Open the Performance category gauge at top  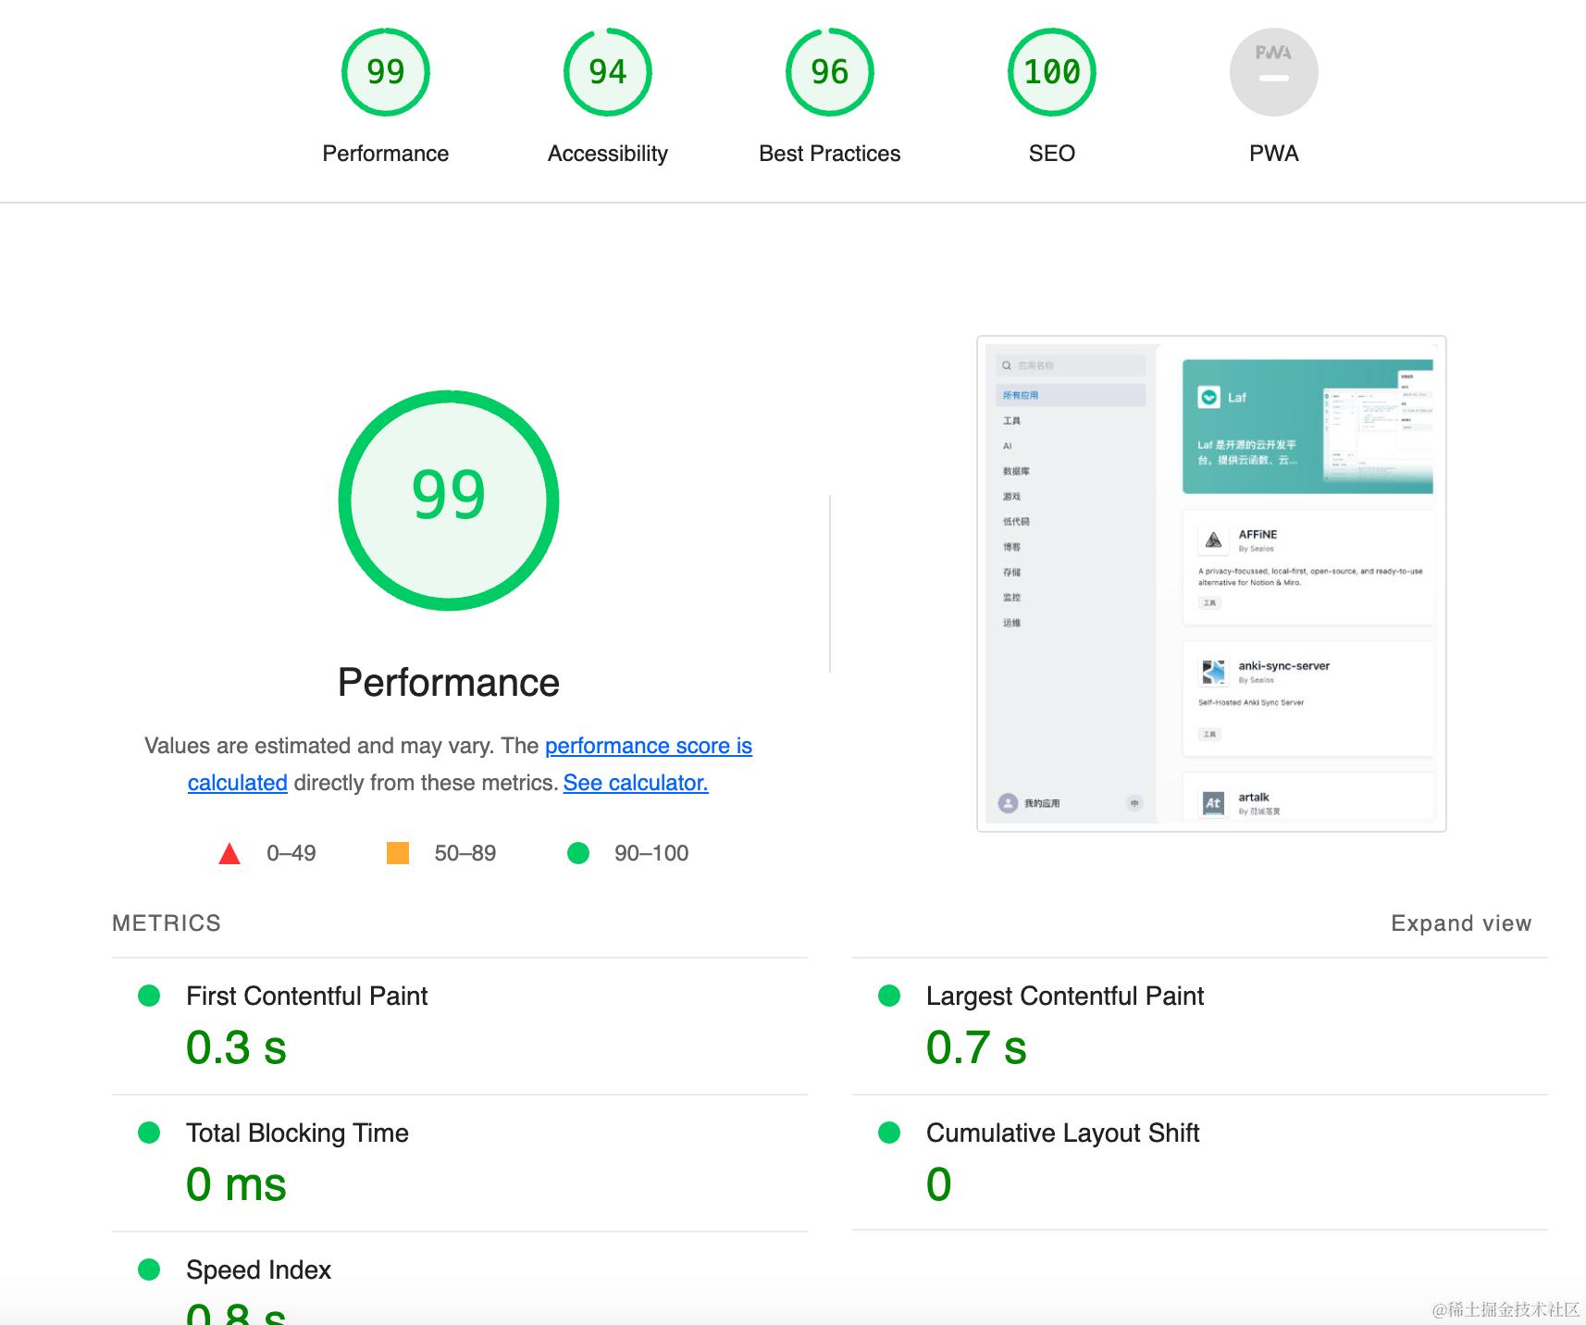pos(386,72)
